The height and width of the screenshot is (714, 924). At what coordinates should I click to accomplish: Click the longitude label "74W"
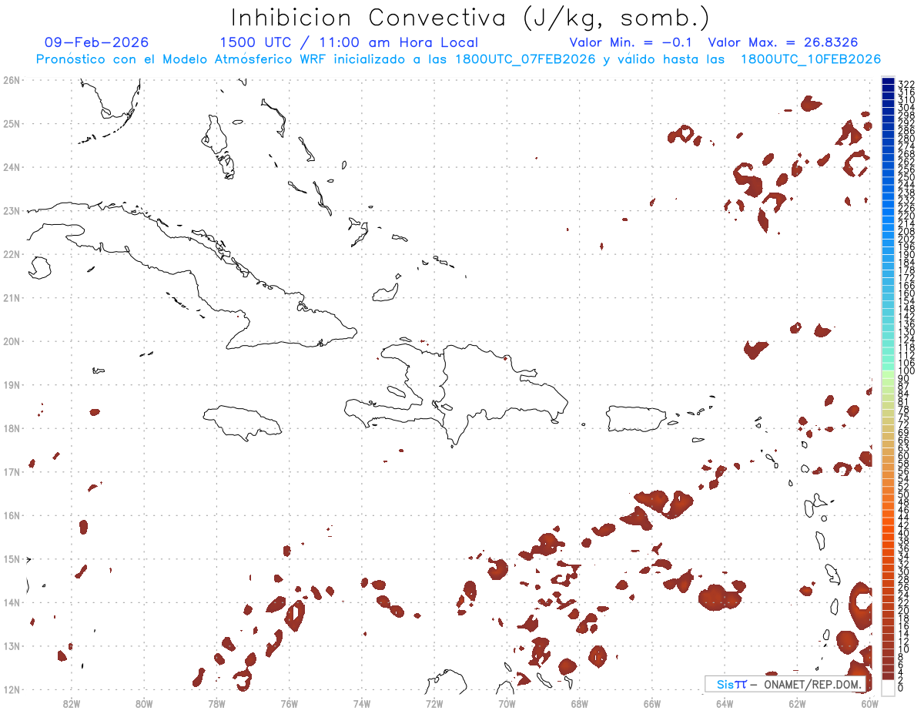362,703
